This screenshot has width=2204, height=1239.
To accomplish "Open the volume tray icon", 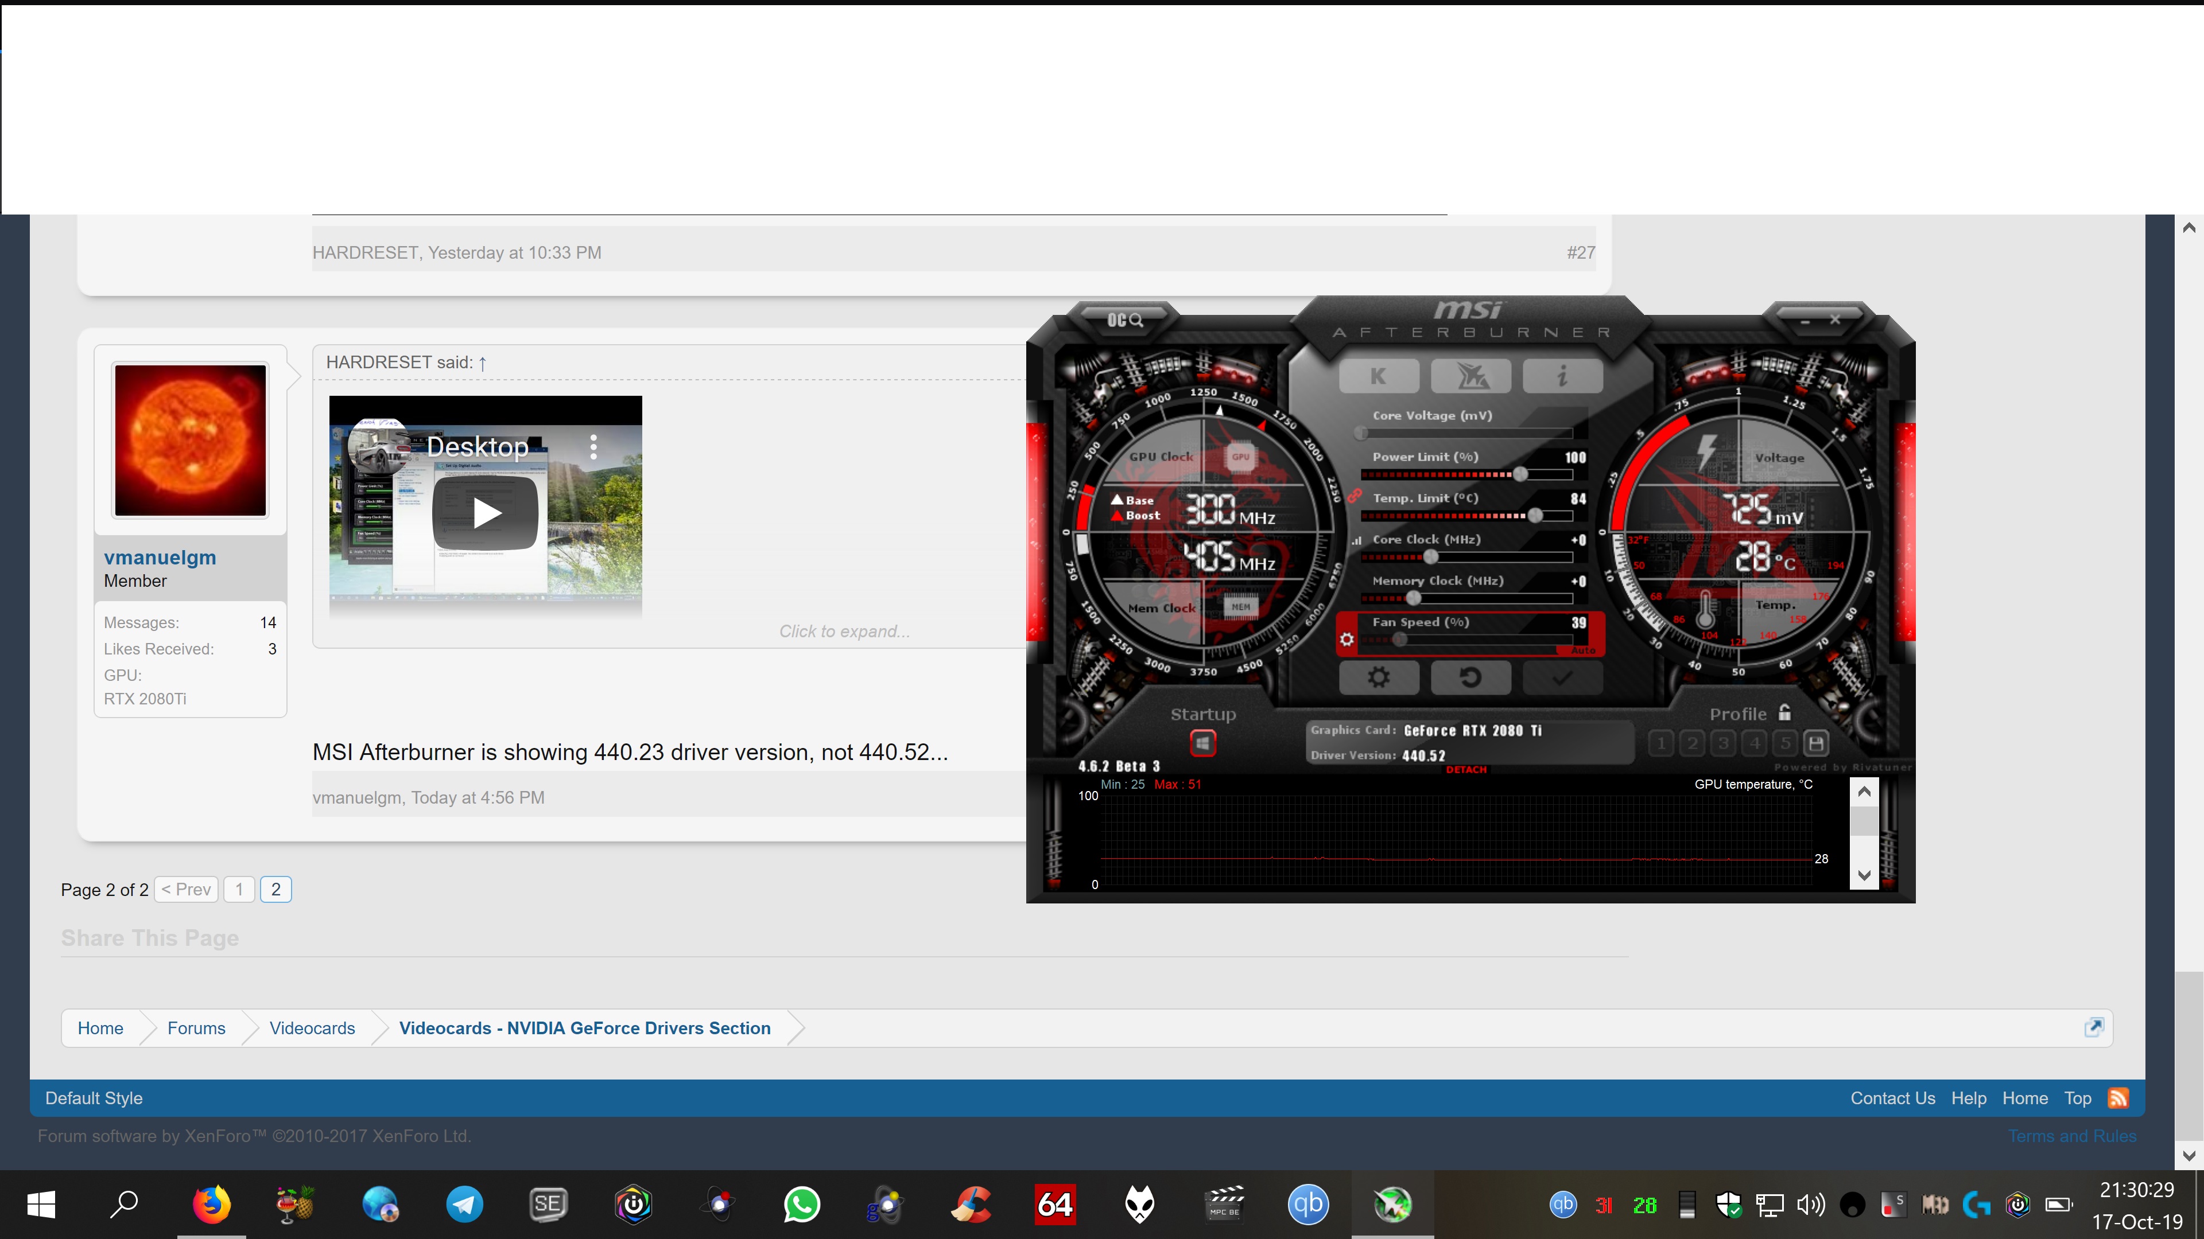I will 1810,1206.
